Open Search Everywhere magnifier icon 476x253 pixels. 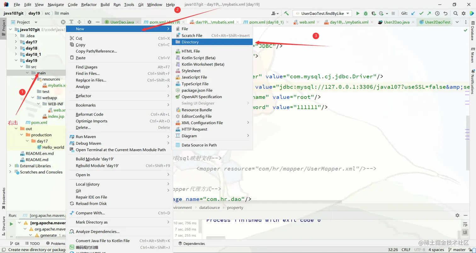[456, 13]
